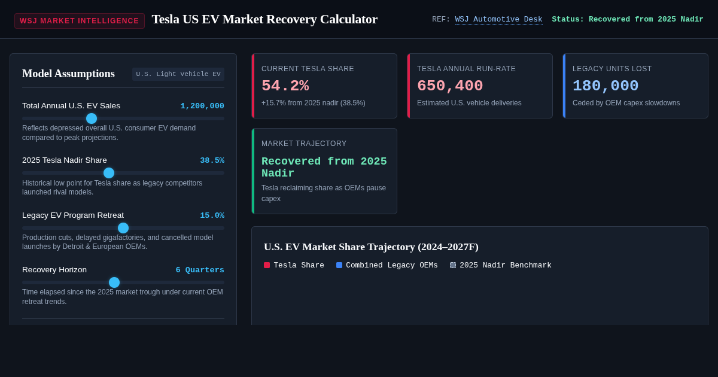Screen dimensions: 718x377
Task: Click the 54.2% current share figure
Action: [285, 86]
